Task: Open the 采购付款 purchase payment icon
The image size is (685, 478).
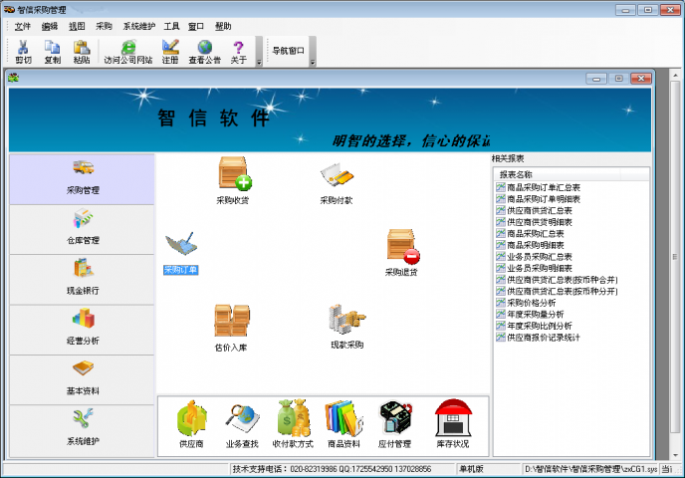Action: (x=336, y=177)
